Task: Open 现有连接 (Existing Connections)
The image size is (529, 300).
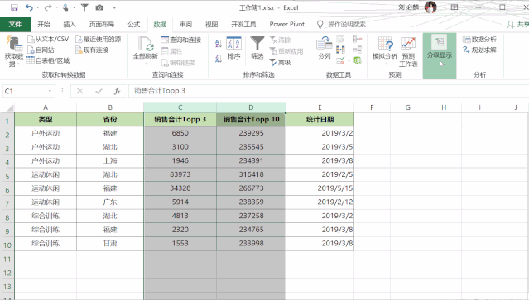Action: 92,50
